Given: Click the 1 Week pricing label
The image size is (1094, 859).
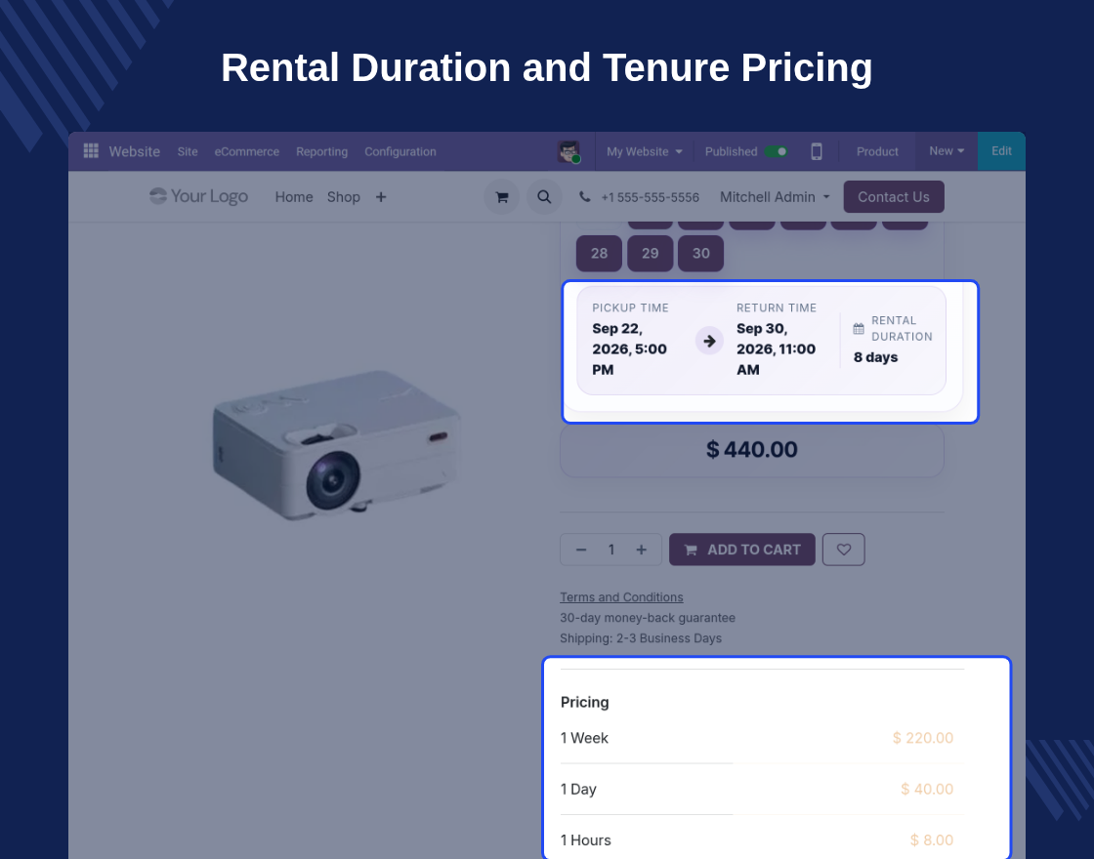Looking at the screenshot, I should pyautogui.click(x=585, y=738).
